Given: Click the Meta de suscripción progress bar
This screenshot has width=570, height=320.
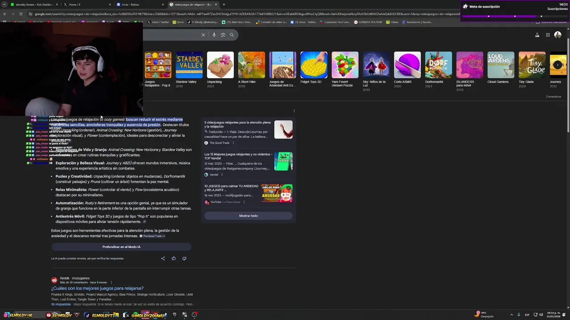Looking at the screenshot, I should [x=515, y=16].
